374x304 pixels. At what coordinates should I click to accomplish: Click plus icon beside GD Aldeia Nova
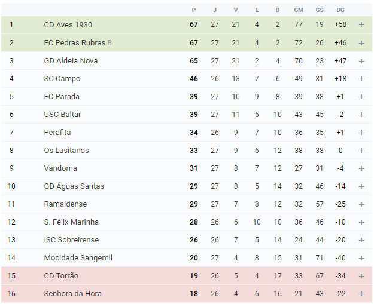point(361,61)
